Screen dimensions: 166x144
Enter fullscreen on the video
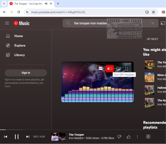(x=126, y=69)
